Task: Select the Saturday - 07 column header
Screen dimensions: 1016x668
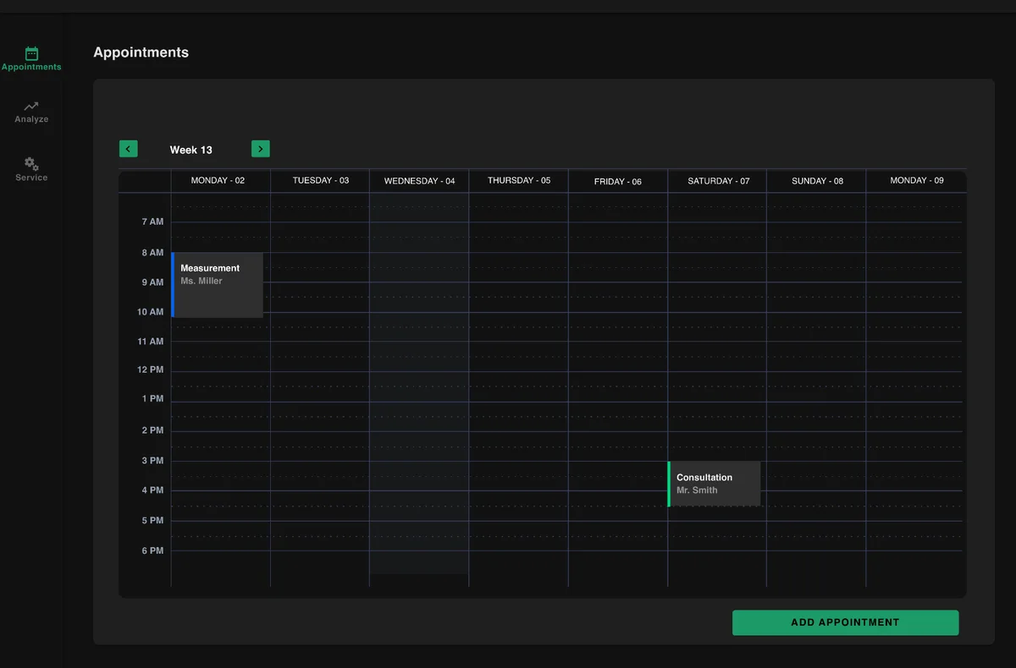Action: pos(719,181)
